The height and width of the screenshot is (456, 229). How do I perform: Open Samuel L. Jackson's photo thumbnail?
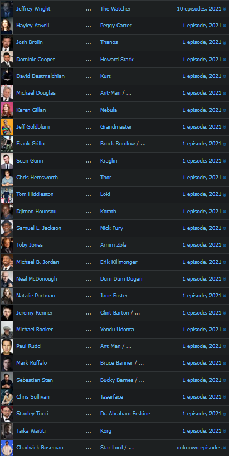click(x=6, y=228)
